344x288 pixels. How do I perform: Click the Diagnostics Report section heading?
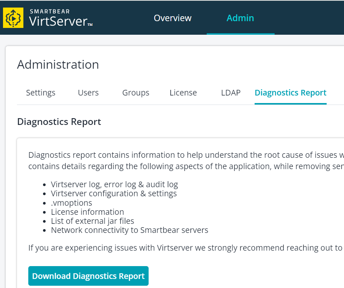tap(59, 122)
